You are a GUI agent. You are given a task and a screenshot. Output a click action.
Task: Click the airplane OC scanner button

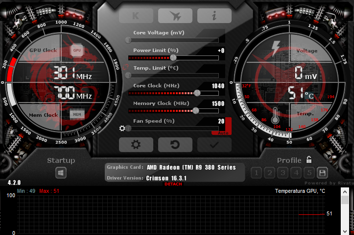175,16
